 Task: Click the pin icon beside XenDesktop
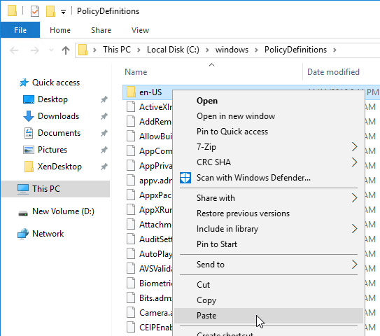click(104, 167)
